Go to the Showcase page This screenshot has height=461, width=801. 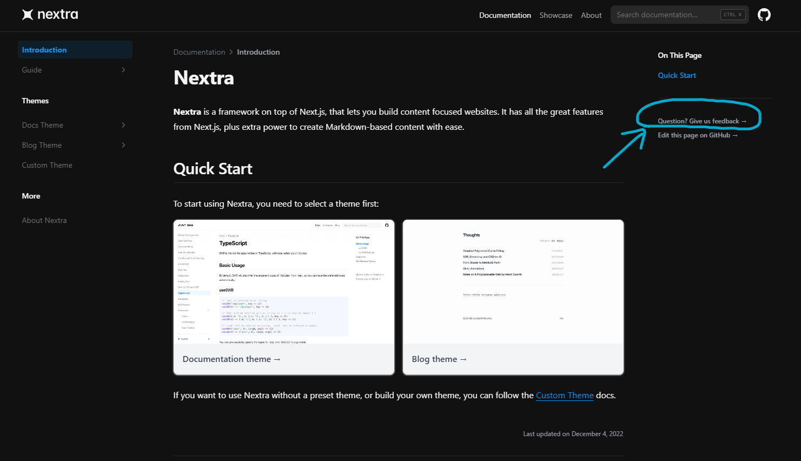[555, 15]
